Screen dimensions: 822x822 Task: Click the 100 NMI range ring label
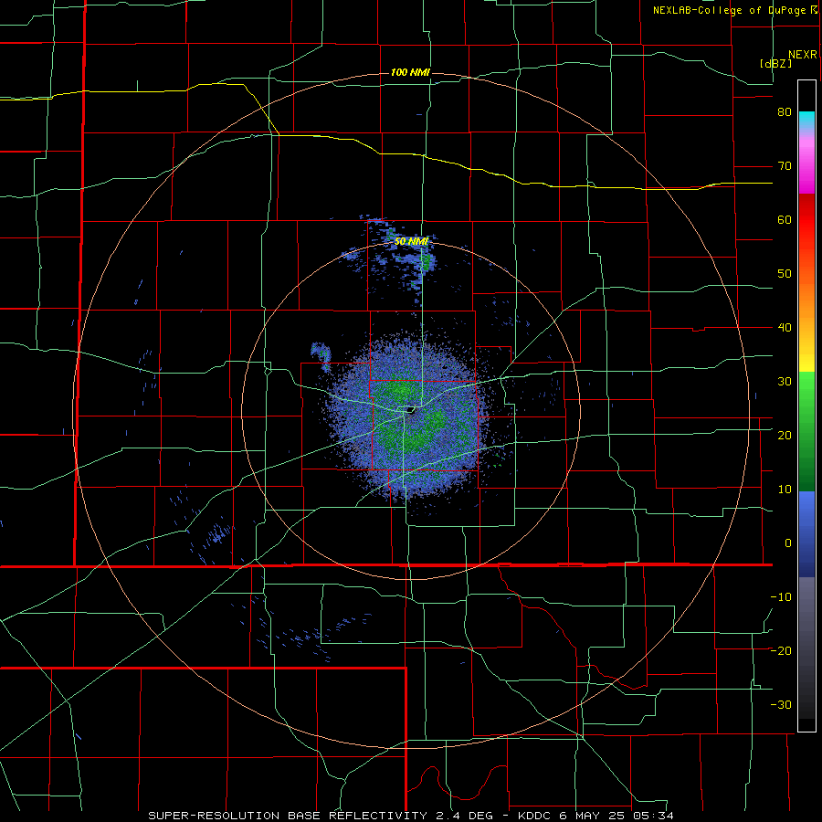410,72
